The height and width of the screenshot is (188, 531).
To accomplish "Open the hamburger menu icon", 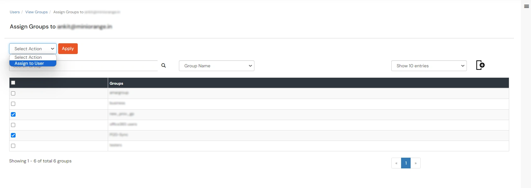I will tap(527, 6).
